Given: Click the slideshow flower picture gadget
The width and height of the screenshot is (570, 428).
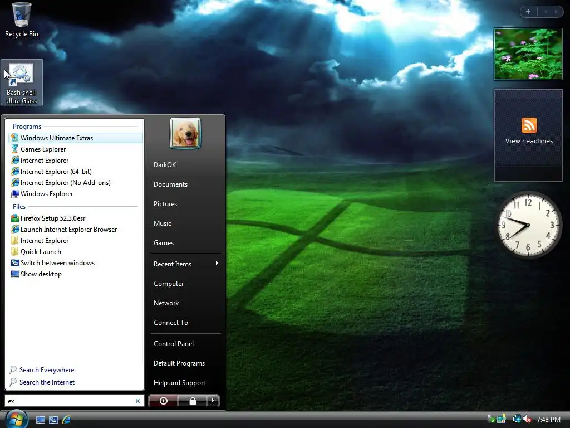Looking at the screenshot, I should (x=528, y=54).
